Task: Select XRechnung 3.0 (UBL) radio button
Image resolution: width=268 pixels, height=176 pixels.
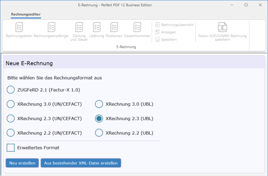Action: tap(99, 104)
